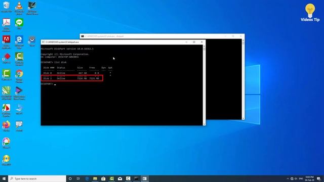This screenshot has width=324, height=182.
Task: Open the red Adobe 'A' application shortcut
Action: coord(7,42)
